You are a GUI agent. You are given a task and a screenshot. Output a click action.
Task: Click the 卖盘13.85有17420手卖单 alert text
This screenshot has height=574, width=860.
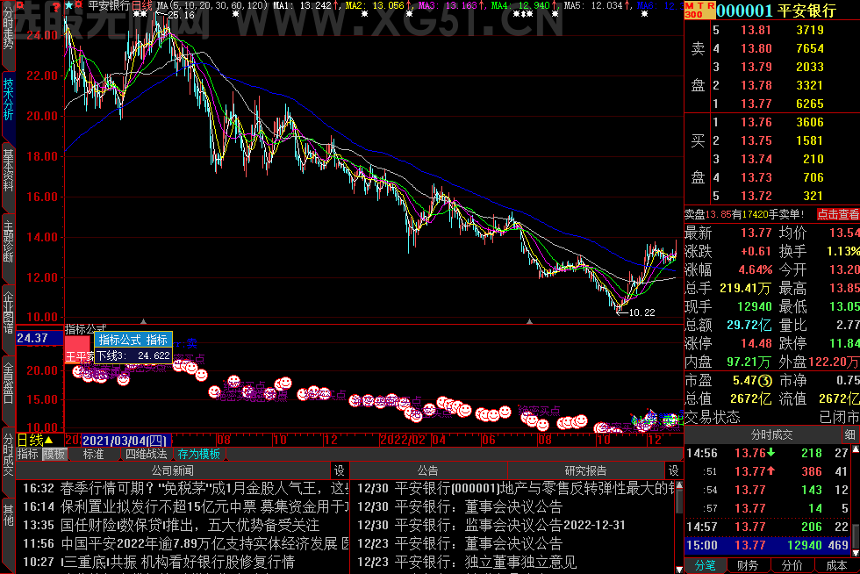pos(744,214)
